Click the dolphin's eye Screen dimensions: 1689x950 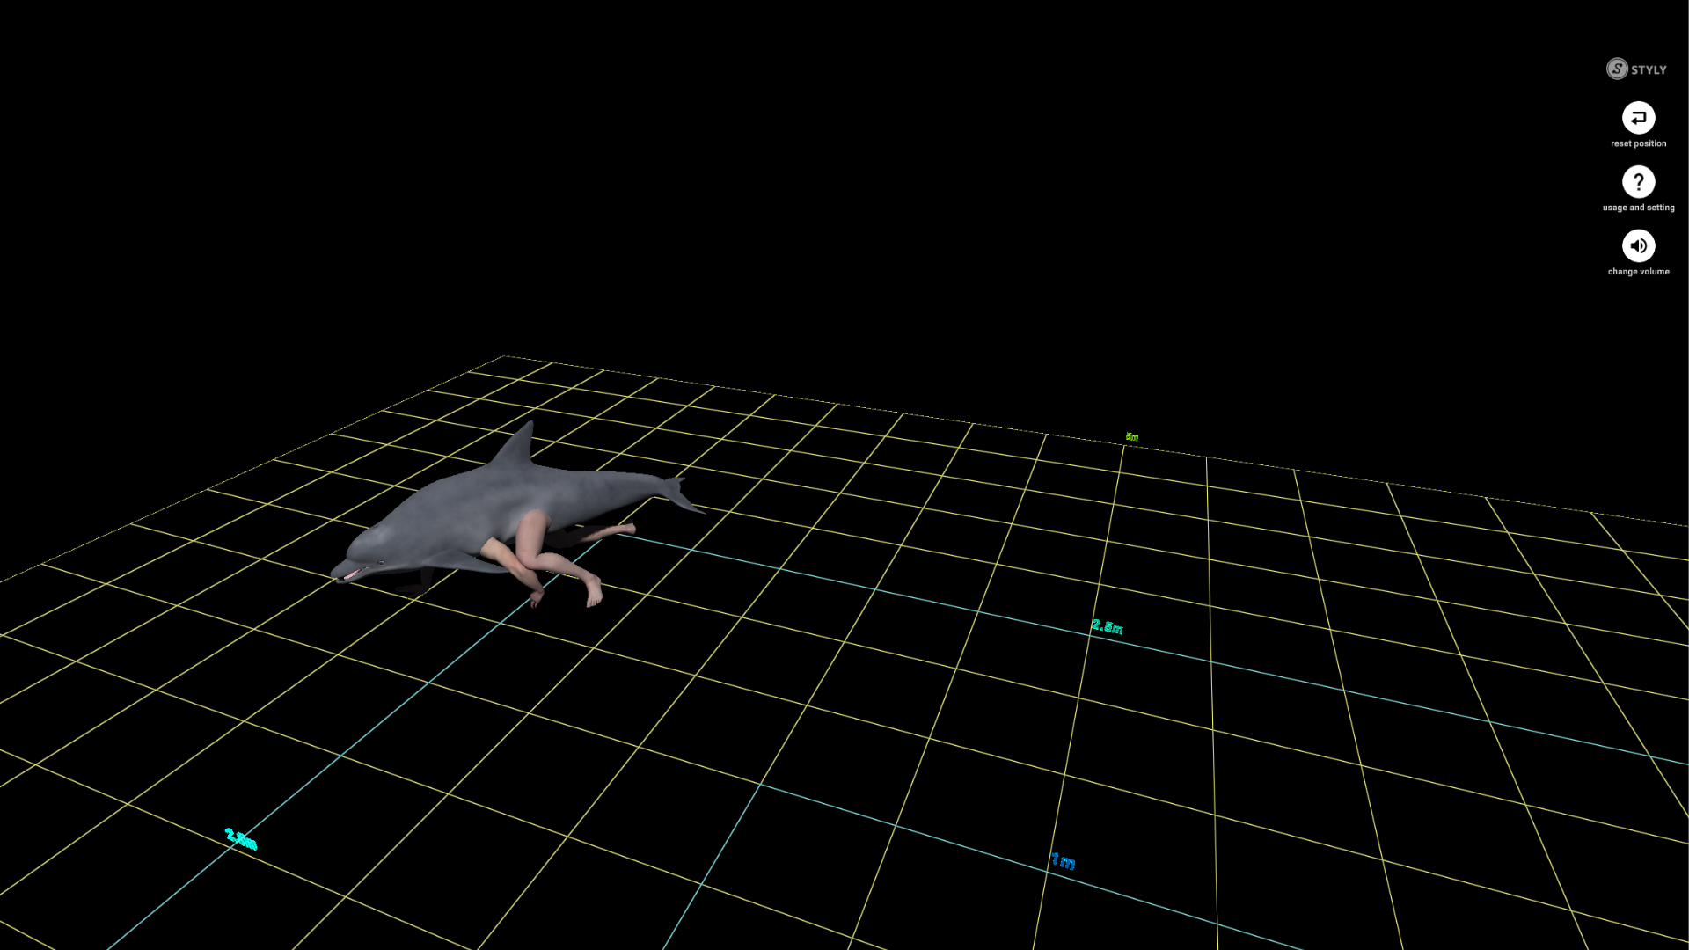pos(381,560)
